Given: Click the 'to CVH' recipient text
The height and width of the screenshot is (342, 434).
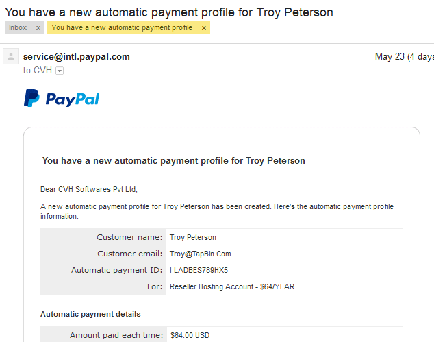Looking at the screenshot, I should click(x=38, y=71).
